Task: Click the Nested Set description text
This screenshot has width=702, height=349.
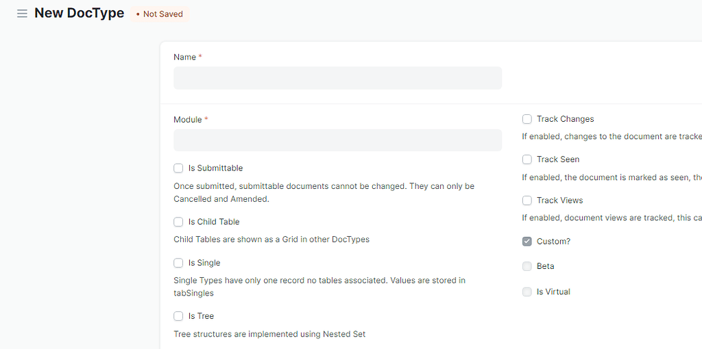Action: tap(269, 334)
